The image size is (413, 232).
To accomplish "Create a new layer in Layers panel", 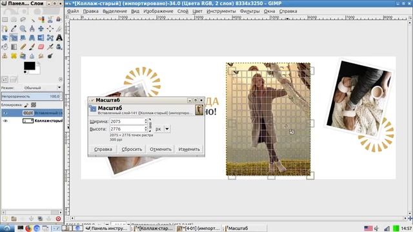I will coord(5,218).
